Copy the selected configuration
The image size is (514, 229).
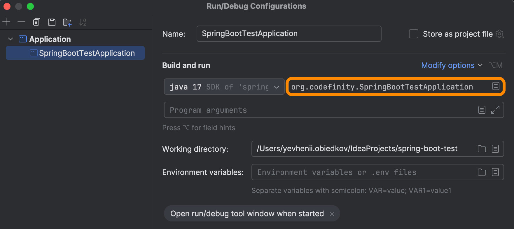tap(36, 22)
